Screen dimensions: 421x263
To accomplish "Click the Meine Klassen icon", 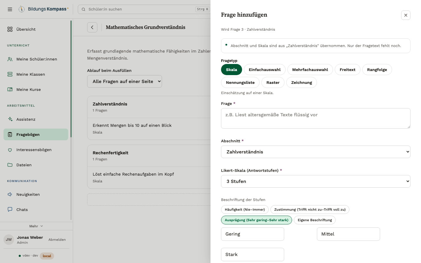I will coord(10,74).
